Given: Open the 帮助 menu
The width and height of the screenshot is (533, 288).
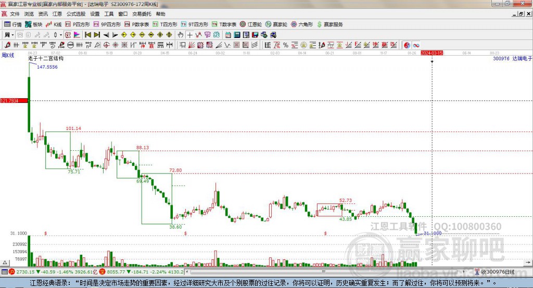Looking at the screenshot, I should [x=160, y=14].
